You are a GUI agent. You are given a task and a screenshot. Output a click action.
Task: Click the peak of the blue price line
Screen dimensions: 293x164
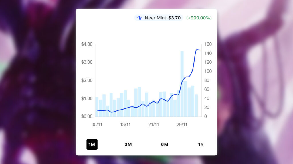(197, 50)
